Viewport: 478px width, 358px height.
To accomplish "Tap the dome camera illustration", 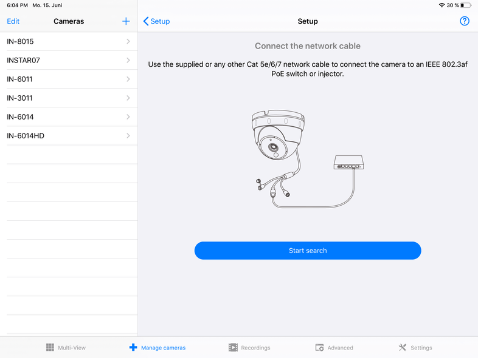I will pyautogui.click(x=277, y=137).
